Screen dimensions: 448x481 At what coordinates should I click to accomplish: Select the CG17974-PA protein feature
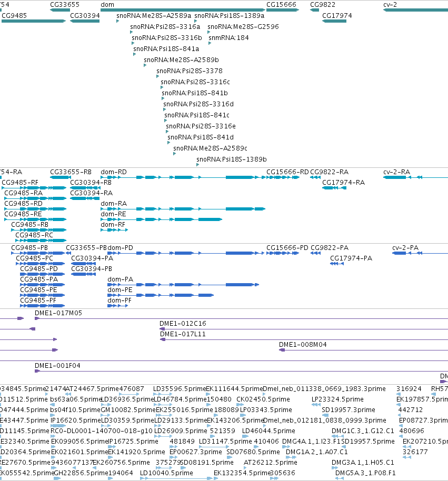[337, 264]
